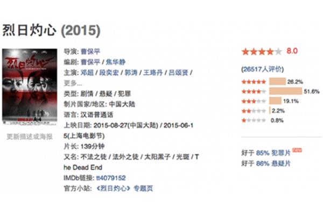Viewport: 323px width, 215px height.
Task: Select actor link 郭涛
Action: [131, 73]
